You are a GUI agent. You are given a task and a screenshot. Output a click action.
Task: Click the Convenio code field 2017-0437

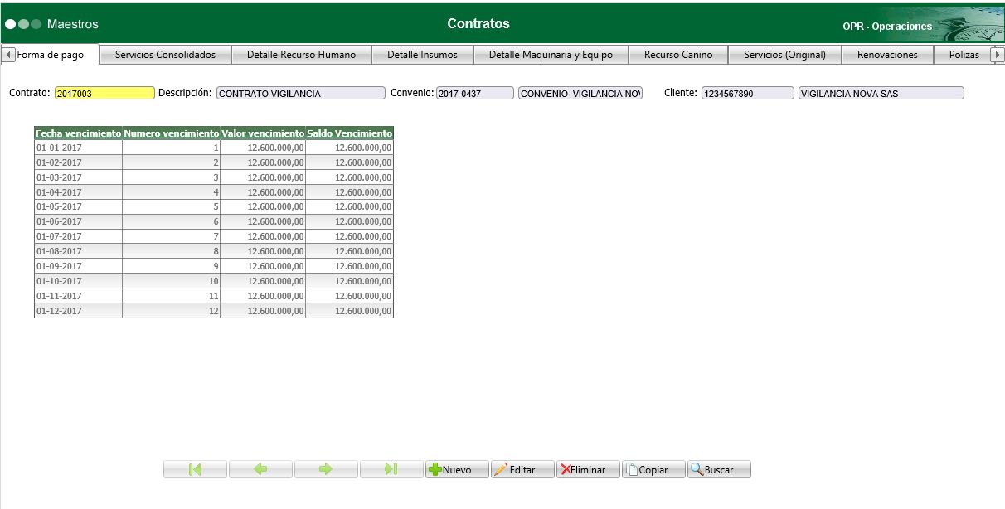click(475, 93)
